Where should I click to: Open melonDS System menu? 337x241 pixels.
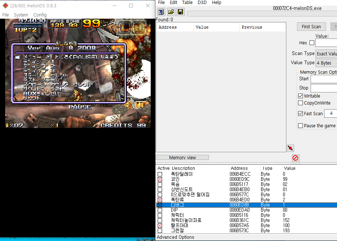point(21,15)
